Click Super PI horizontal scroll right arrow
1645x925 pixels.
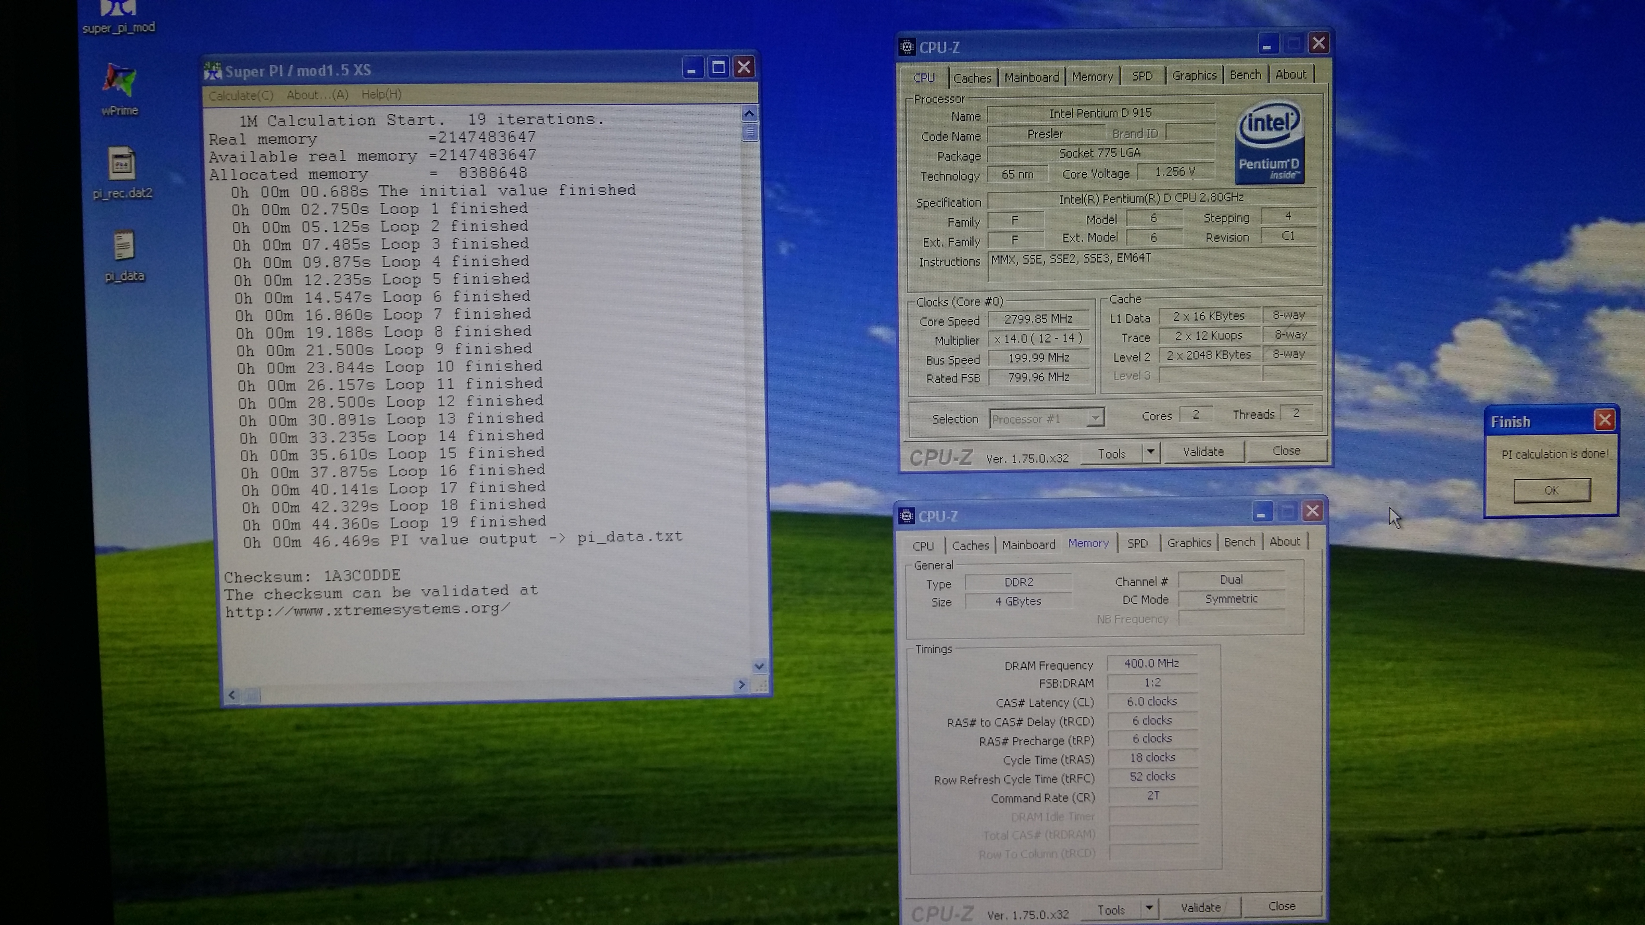pyautogui.click(x=741, y=685)
